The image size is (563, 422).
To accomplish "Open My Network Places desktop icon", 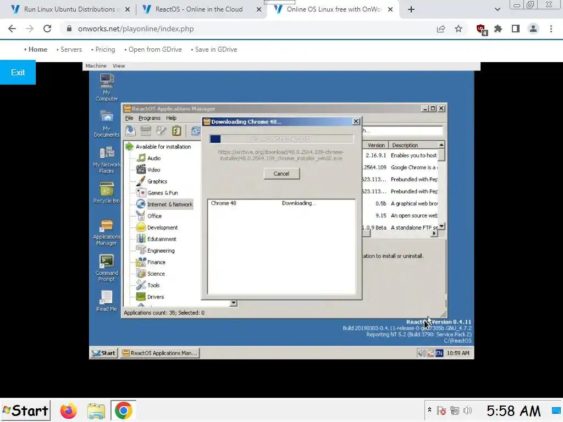I will 107,160.
